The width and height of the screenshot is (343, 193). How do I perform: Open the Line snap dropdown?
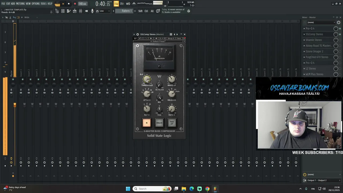click(x=105, y=11)
